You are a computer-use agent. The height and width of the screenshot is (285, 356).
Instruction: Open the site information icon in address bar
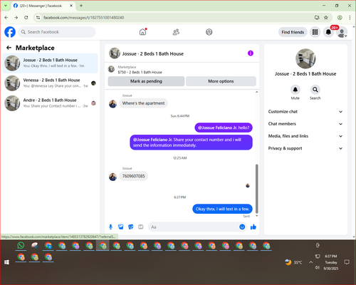coord(38,18)
